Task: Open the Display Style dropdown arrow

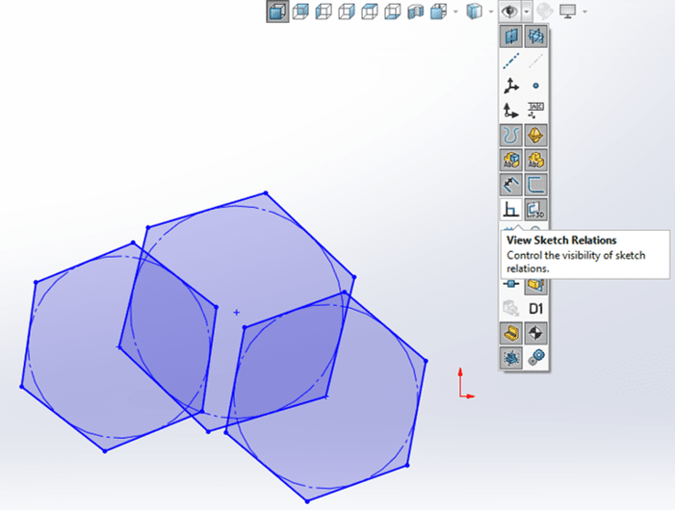Action: click(x=491, y=12)
